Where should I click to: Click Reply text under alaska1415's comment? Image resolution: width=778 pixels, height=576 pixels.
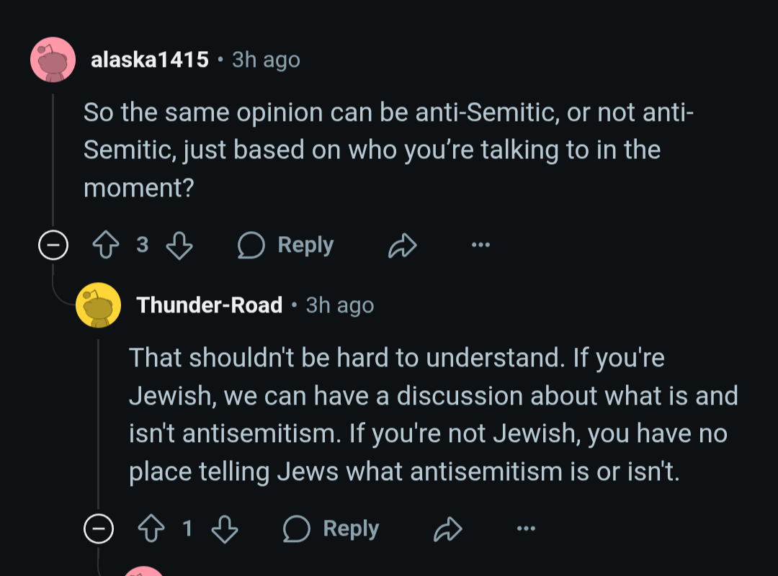pos(305,245)
